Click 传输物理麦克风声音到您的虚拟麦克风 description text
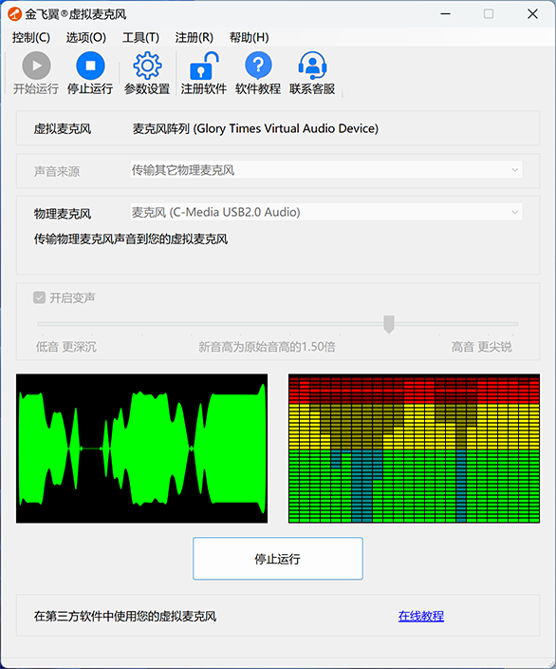Screen dimensions: 556x669 click(131, 239)
